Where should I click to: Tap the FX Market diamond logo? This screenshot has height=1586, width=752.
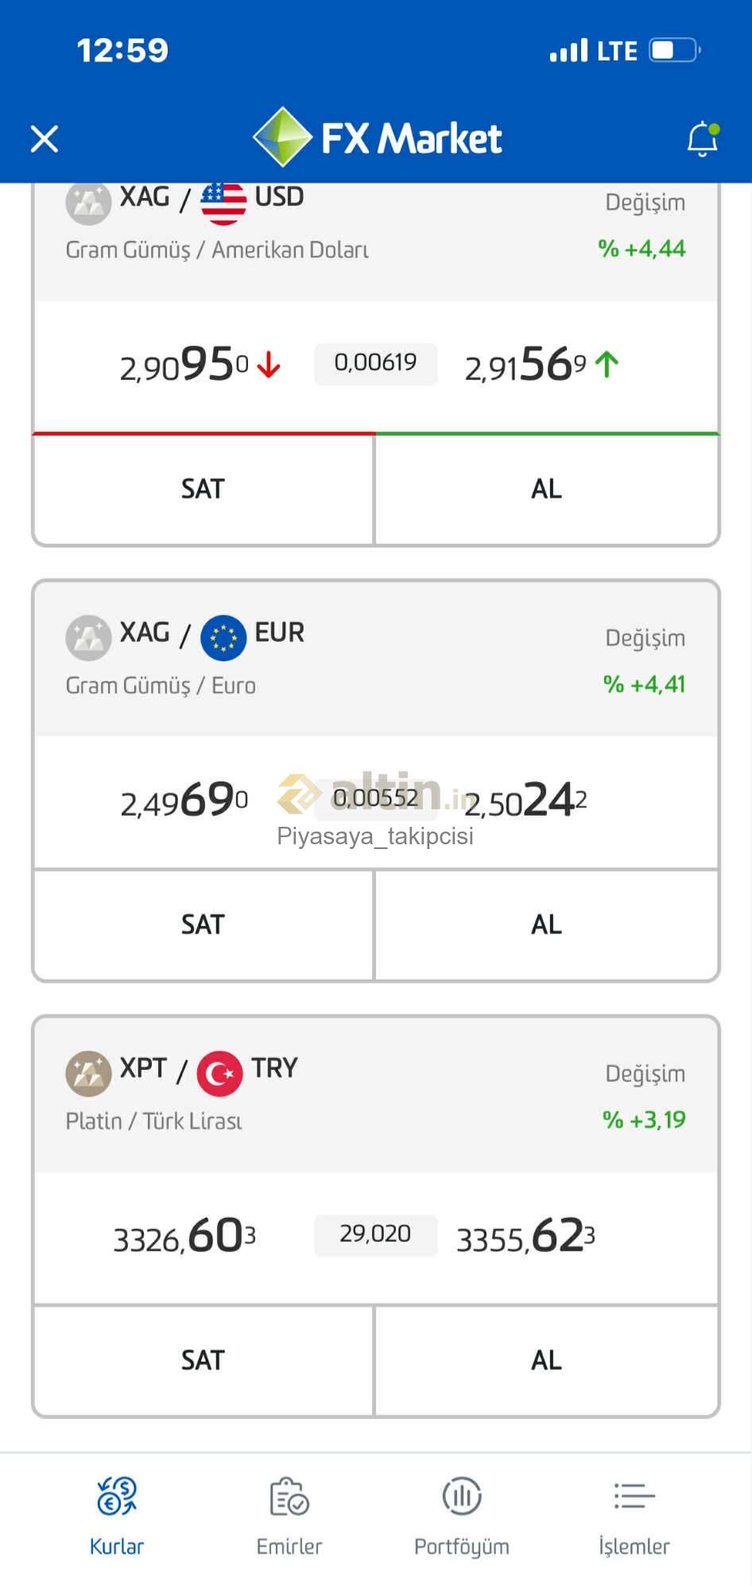coord(282,138)
